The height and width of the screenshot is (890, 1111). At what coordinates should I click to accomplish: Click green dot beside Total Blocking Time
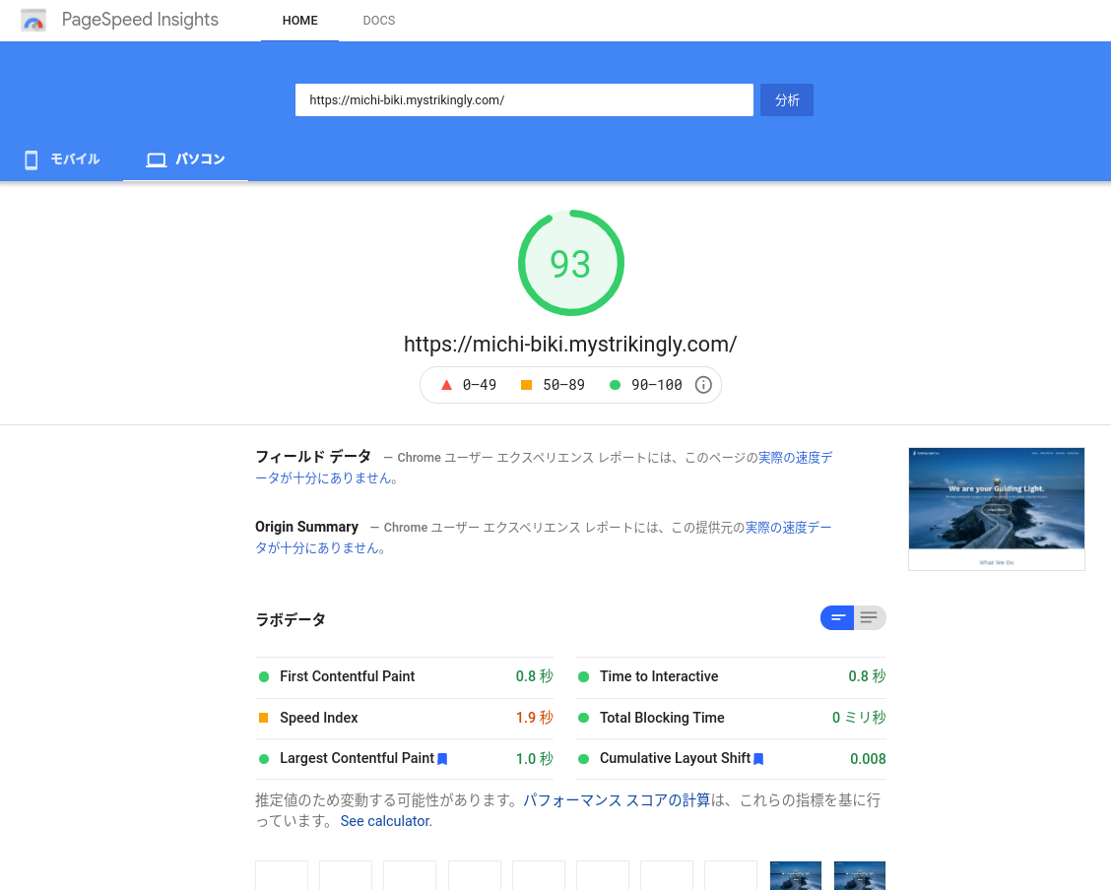584,718
